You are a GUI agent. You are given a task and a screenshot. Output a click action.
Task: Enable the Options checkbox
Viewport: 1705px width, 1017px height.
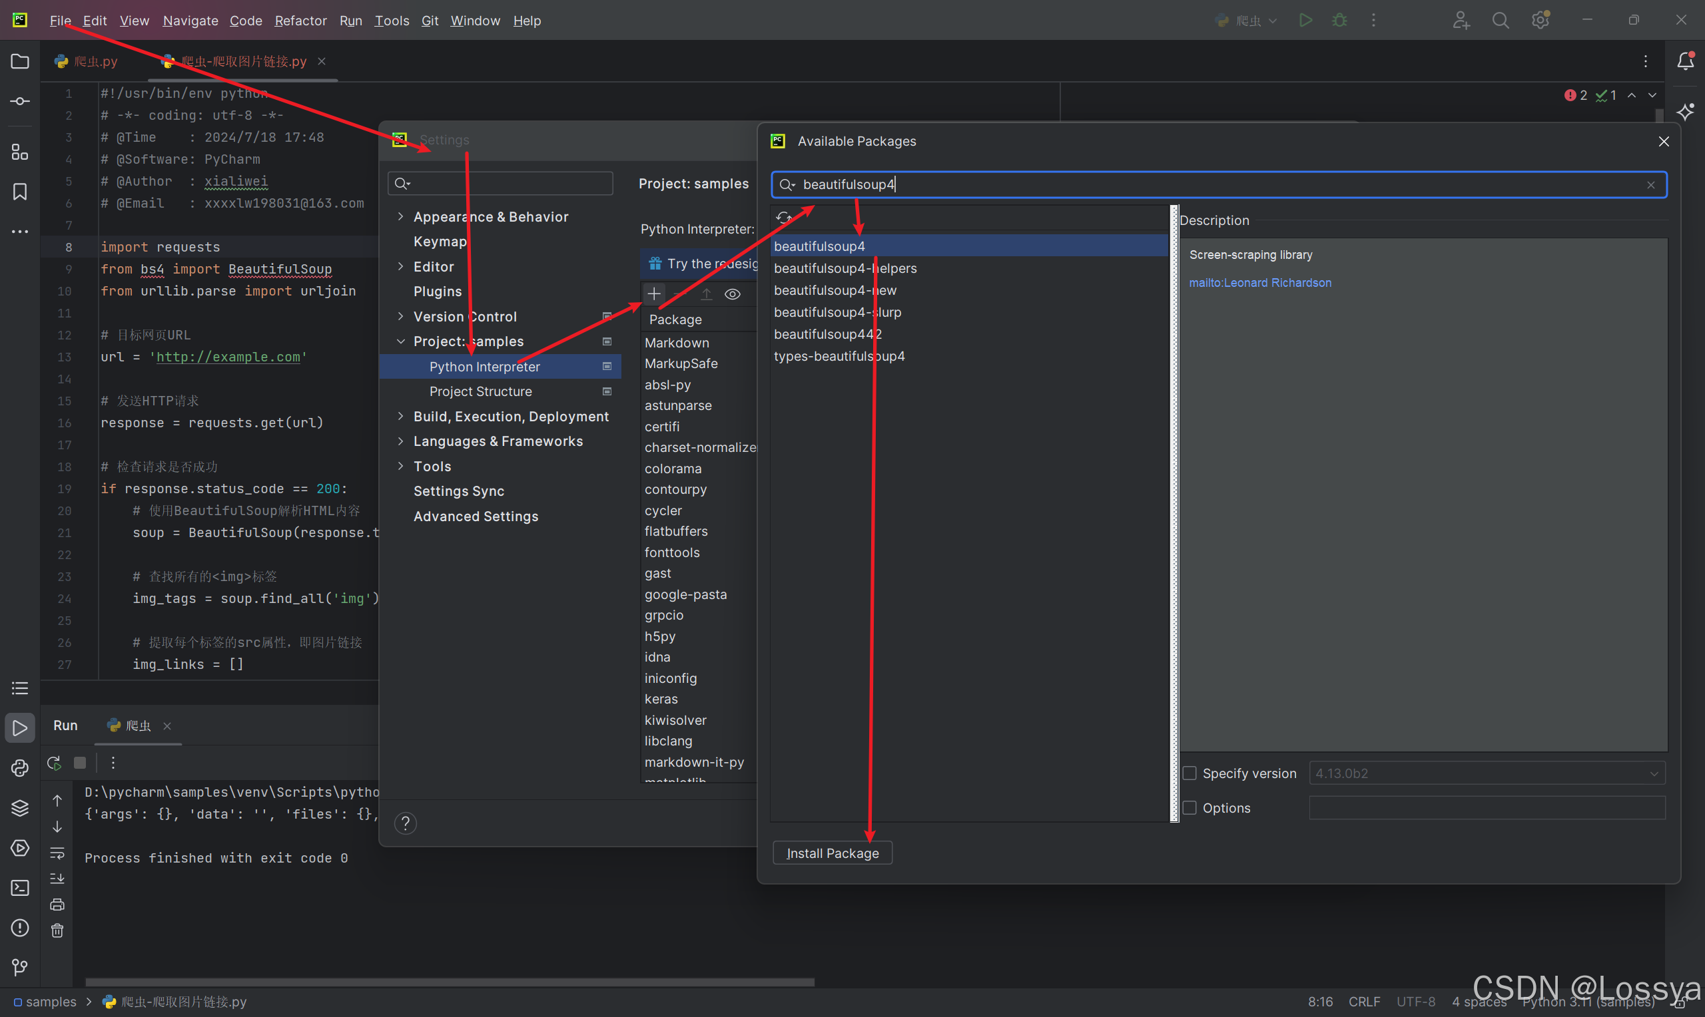pyautogui.click(x=1190, y=808)
